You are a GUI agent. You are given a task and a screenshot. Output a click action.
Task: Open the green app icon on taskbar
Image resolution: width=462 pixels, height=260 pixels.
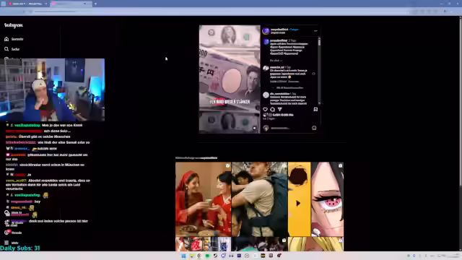(207, 256)
